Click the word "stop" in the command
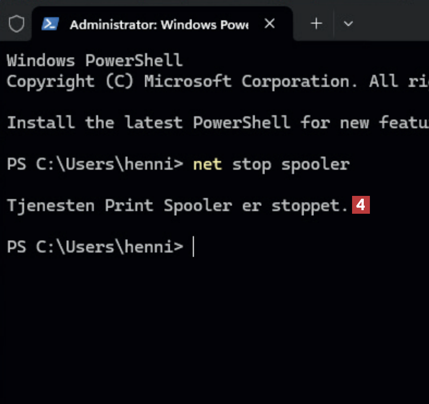Viewport: 429px width, 404px height. coord(251,164)
